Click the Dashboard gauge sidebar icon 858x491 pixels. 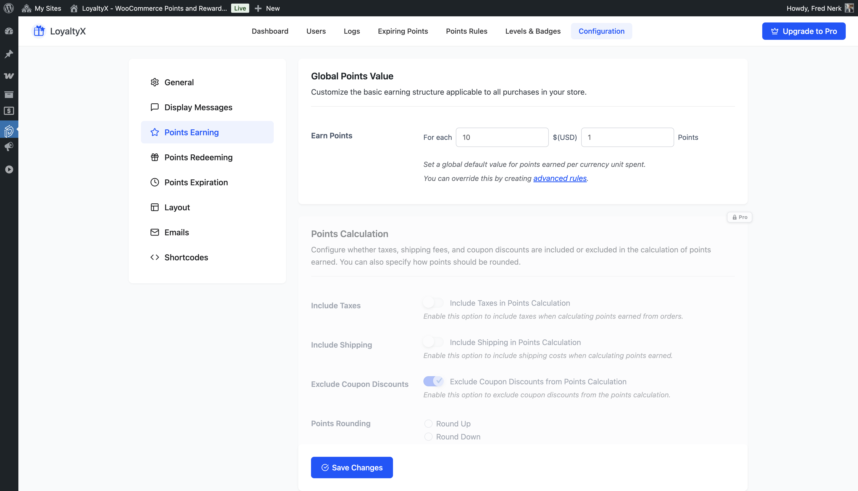tap(9, 31)
